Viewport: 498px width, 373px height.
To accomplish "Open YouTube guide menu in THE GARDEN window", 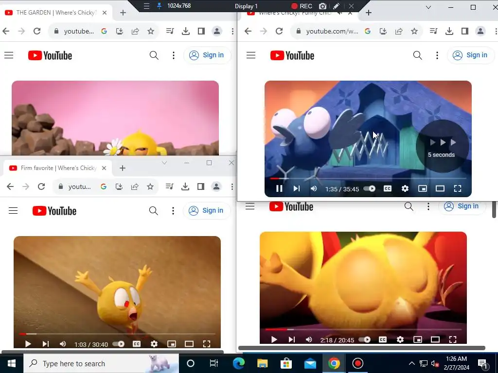I will 9,55.
